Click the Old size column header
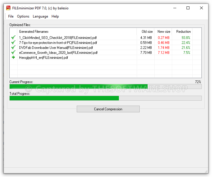This screenshot has height=177, width=212. (x=146, y=32)
